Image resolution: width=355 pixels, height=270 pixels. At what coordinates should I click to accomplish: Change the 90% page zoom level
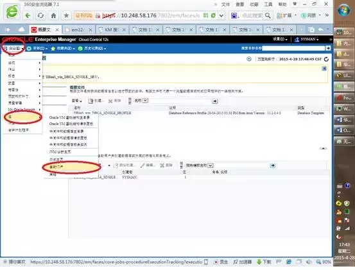(x=324, y=262)
